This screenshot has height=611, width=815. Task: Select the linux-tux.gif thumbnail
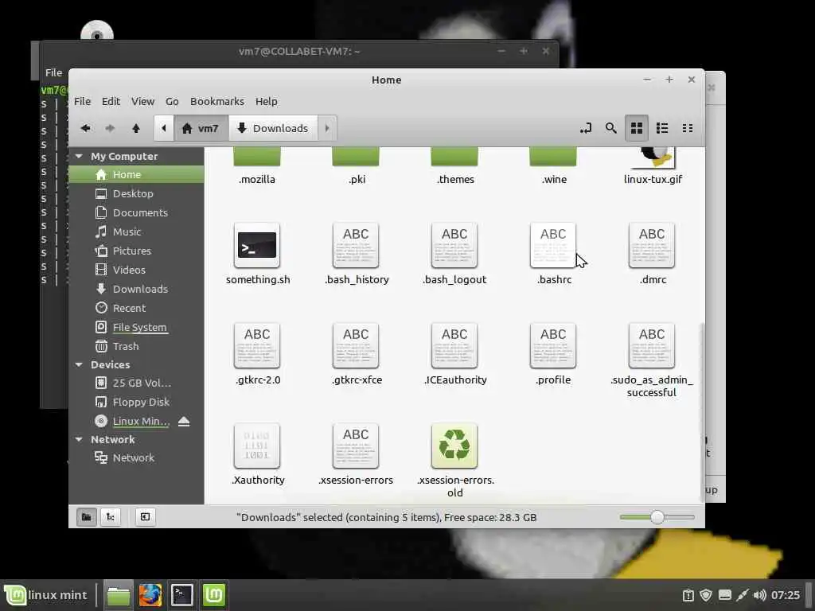coord(653,158)
